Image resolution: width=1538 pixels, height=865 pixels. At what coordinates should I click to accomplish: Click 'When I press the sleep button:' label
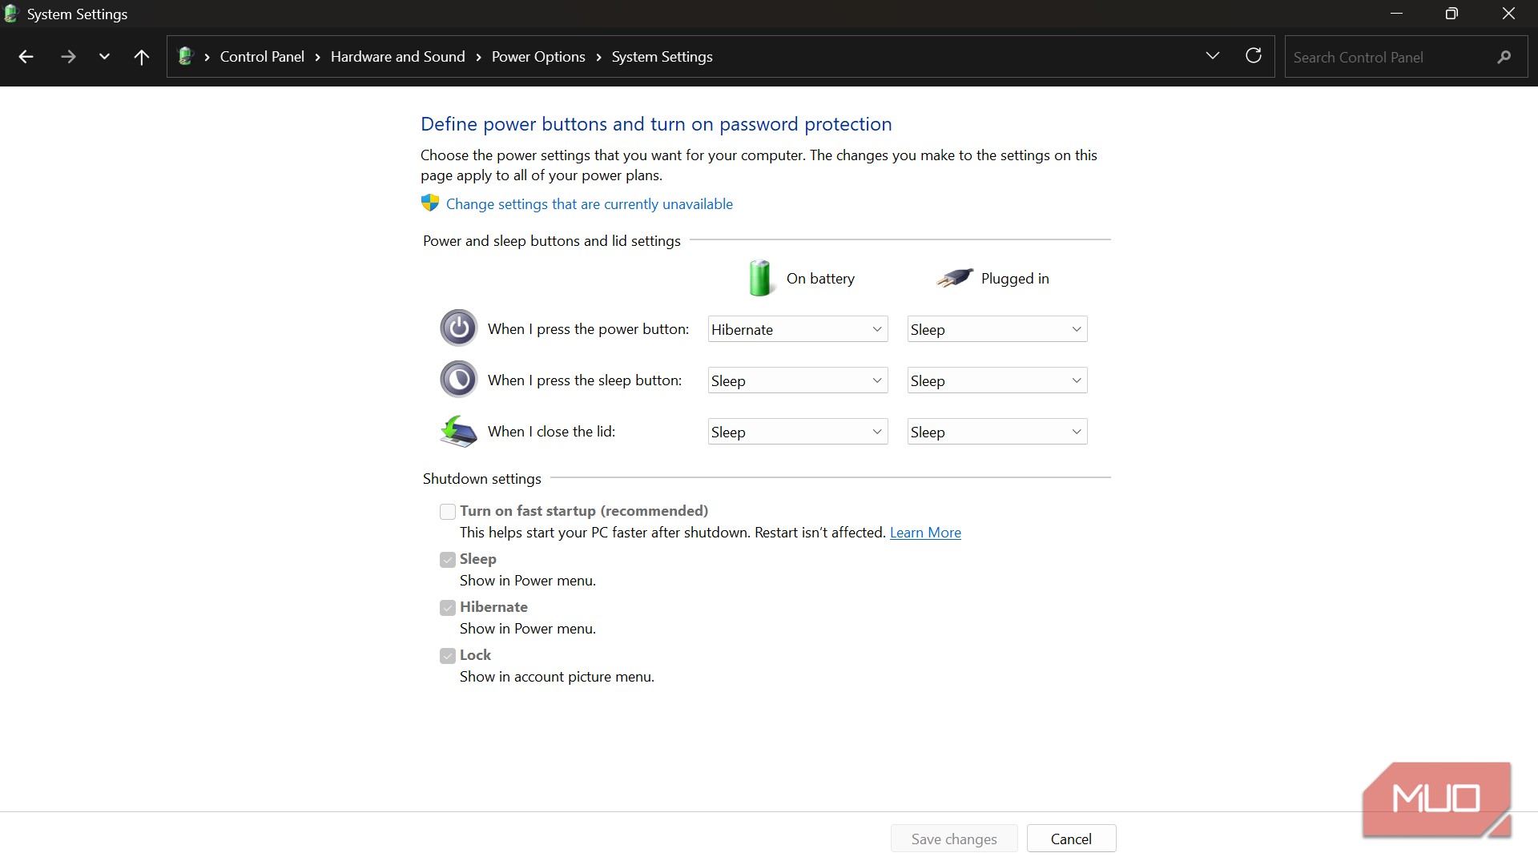coord(585,380)
